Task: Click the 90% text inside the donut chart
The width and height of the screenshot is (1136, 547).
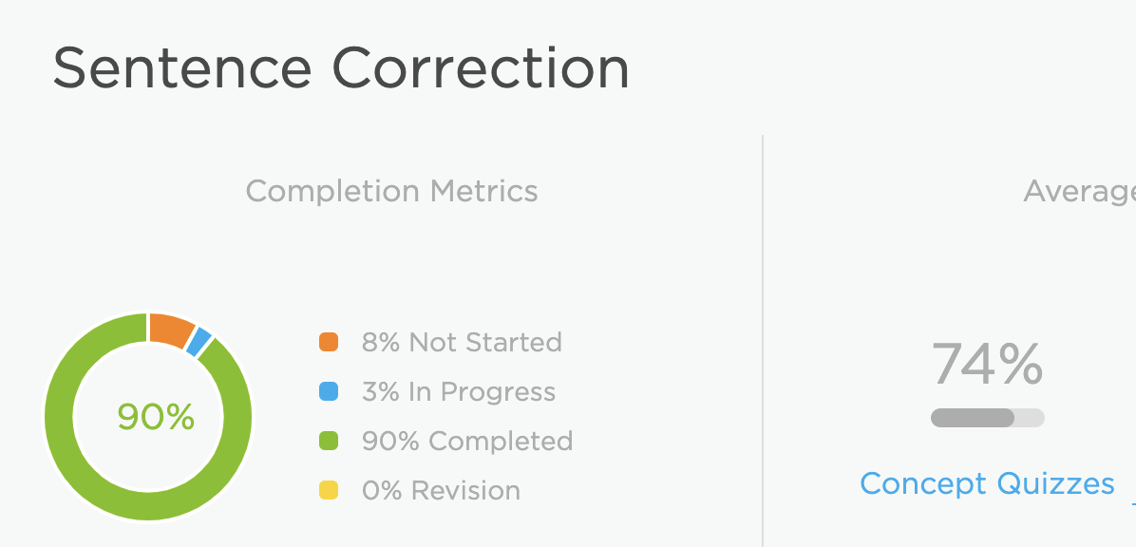Action: coord(156,417)
